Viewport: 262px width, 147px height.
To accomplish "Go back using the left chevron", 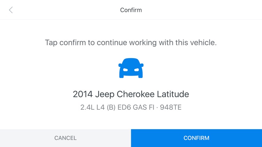I will (11, 10).
